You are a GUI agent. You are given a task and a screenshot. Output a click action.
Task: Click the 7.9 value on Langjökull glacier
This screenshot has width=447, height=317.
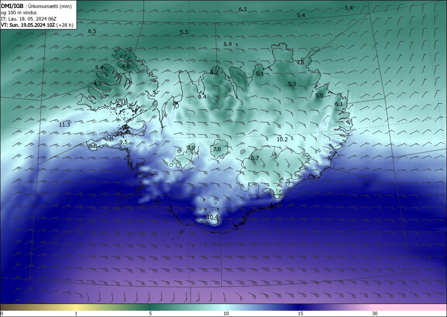(x=191, y=148)
